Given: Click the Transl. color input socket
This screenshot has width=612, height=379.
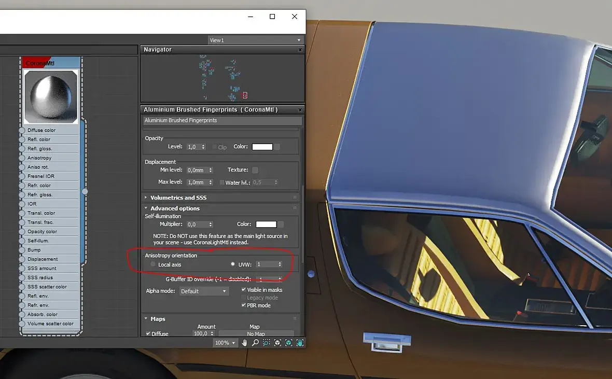Looking at the screenshot, I should [x=22, y=213].
